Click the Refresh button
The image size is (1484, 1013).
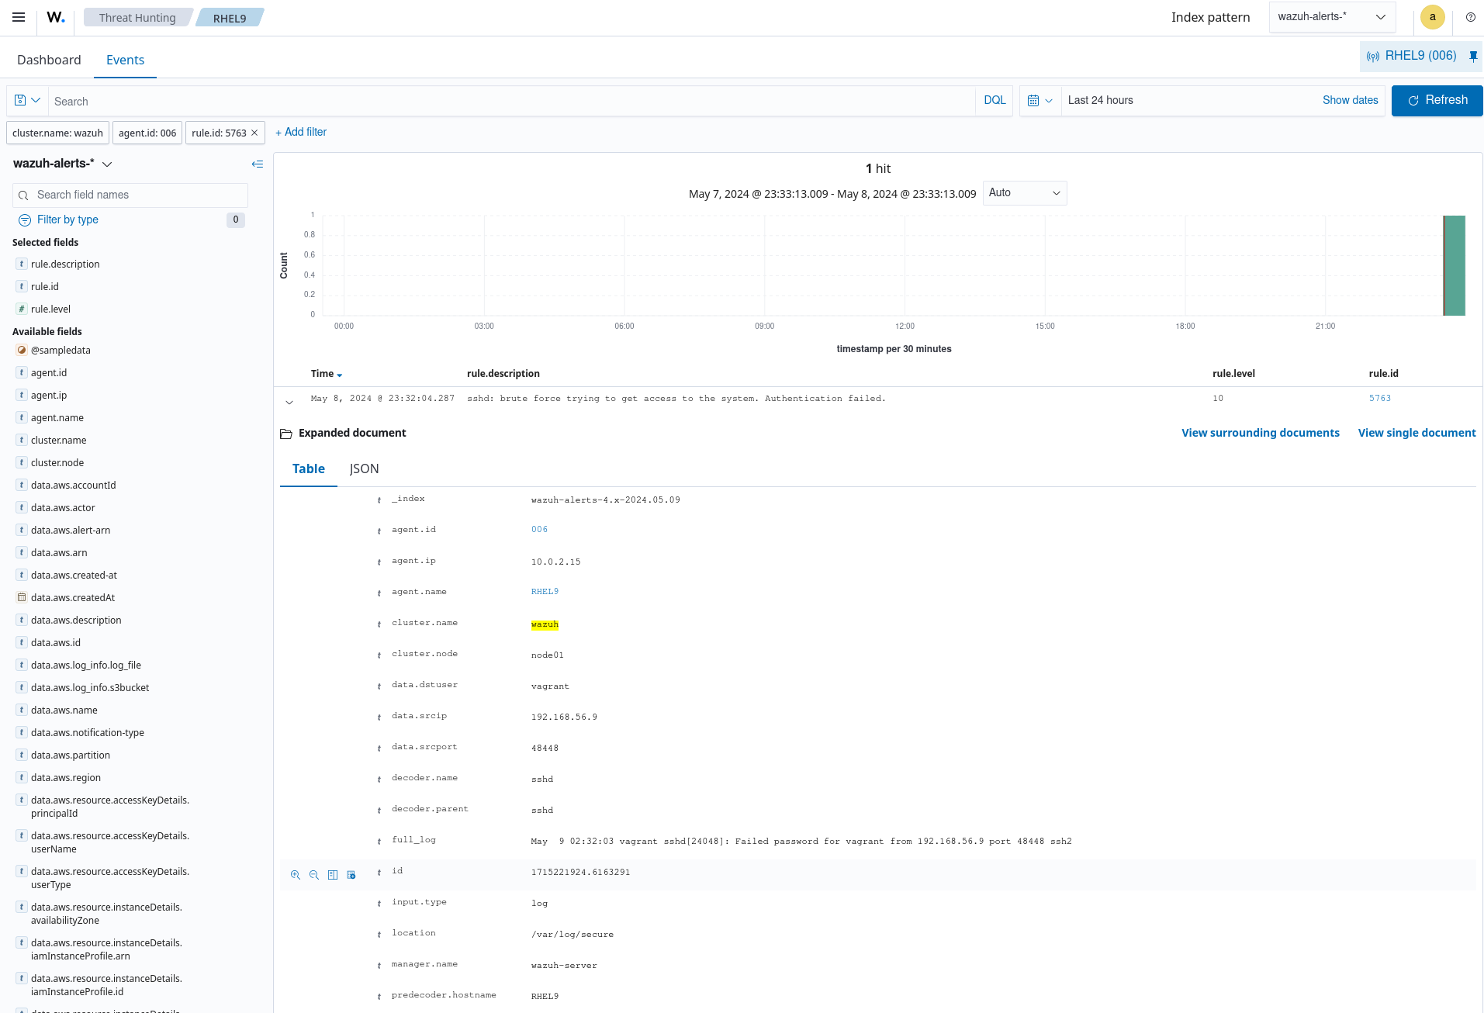1437,100
